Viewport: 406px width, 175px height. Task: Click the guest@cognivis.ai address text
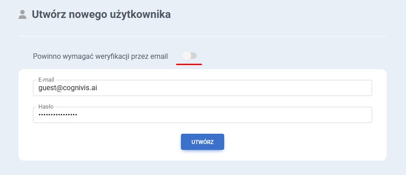tap(68, 88)
